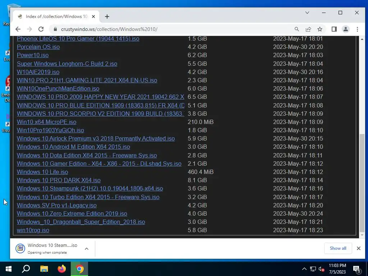Open WIN10.PRO.21H1.GAMING.LITE link

click(x=87, y=80)
